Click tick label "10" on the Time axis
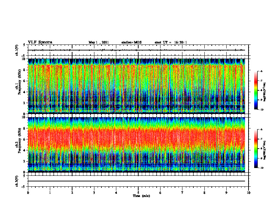This screenshot has width=280, height=216. 249,193
